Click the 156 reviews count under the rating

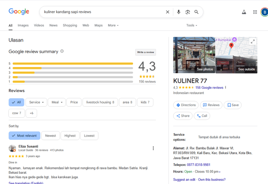(147, 81)
